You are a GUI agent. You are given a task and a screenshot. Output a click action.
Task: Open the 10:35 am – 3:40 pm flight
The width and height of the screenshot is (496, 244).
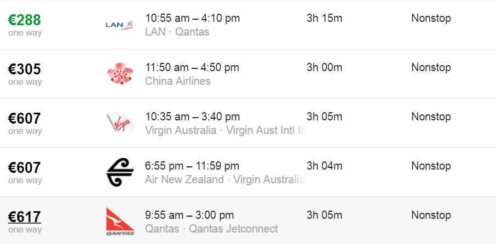(x=192, y=117)
